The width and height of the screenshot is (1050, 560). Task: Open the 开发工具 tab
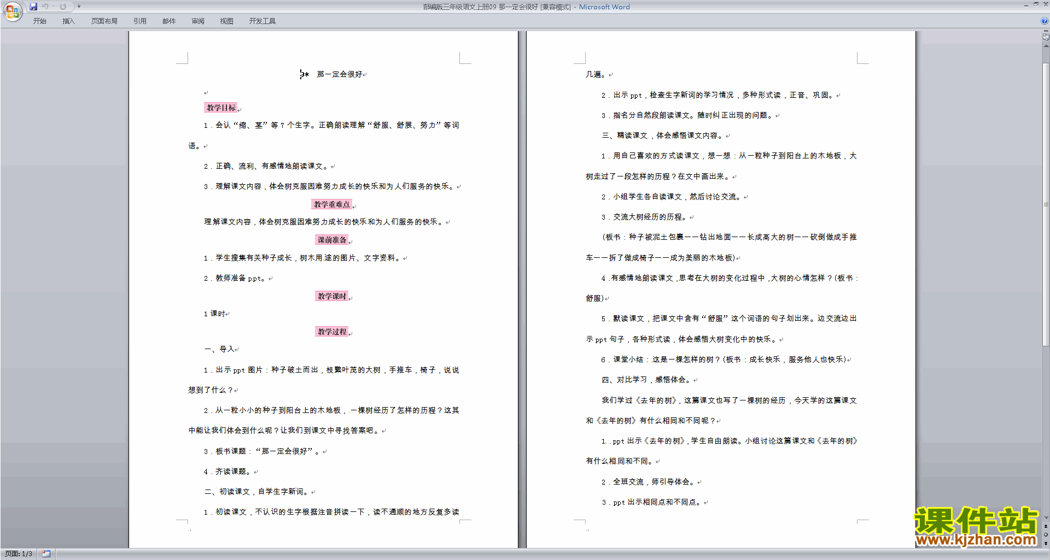pos(262,21)
